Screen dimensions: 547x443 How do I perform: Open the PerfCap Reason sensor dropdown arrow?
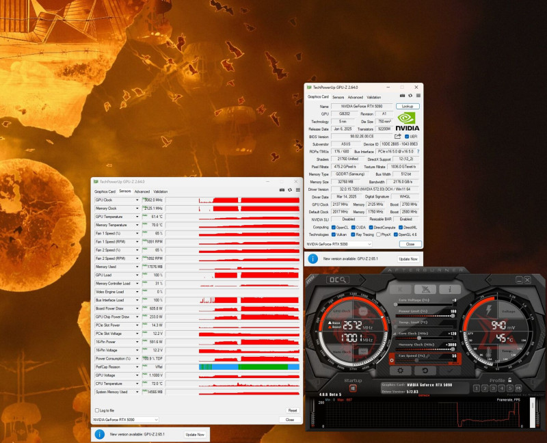tap(137, 367)
